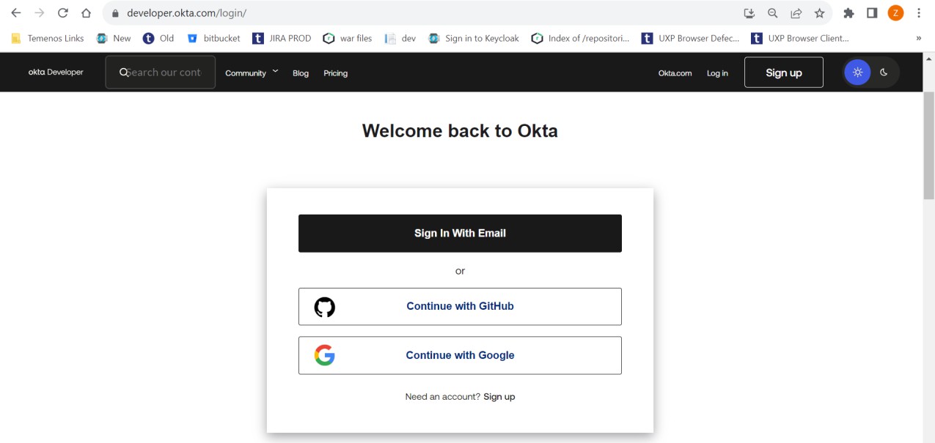The image size is (935, 443).
Task: Open the browser zoom magnifier icon
Action: point(772,13)
